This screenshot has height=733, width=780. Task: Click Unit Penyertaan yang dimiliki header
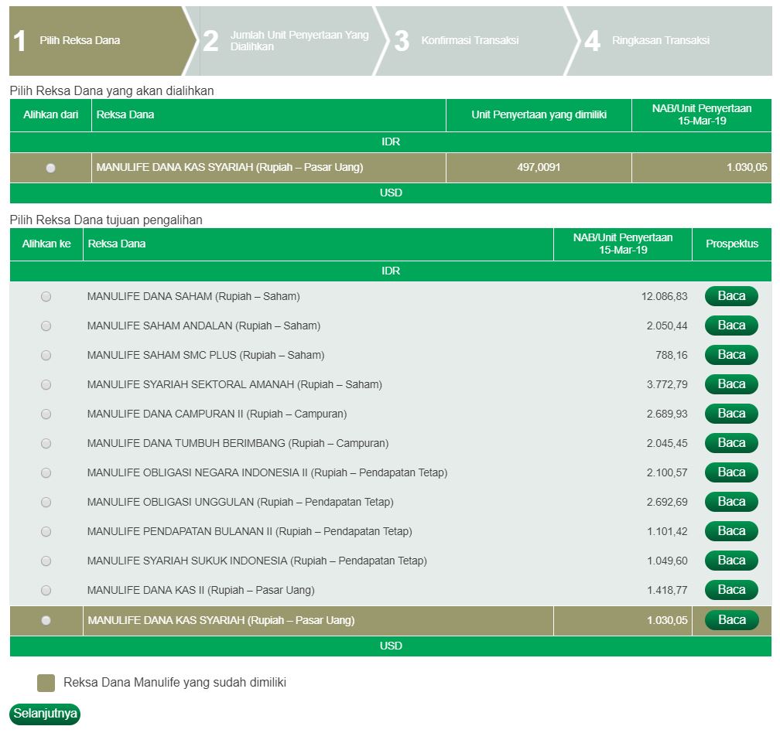[x=539, y=114]
